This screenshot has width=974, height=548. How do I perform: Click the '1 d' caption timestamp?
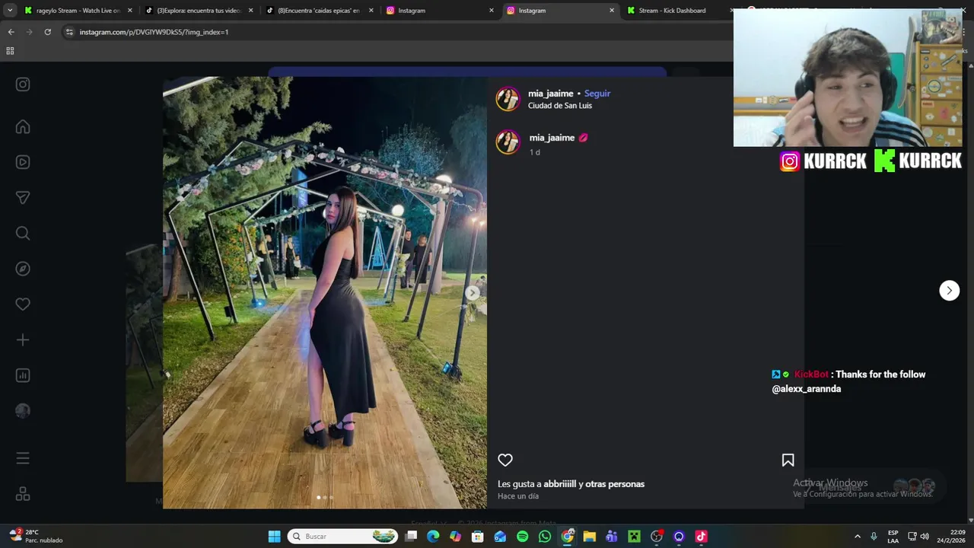tap(535, 152)
